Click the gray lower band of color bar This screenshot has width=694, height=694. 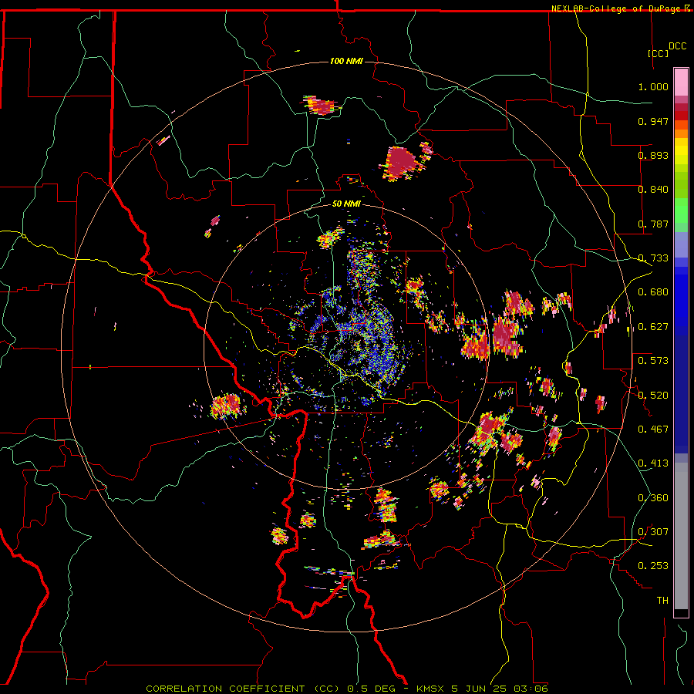pyautogui.click(x=681, y=536)
